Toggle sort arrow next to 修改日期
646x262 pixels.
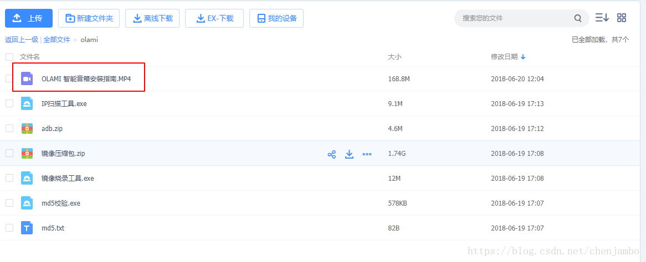click(523, 57)
